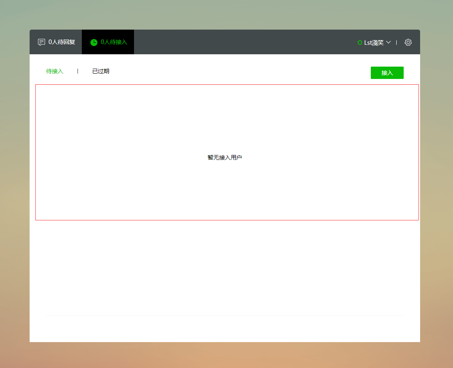Switch to the 0人待回复 tab

(x=62, y=42)
